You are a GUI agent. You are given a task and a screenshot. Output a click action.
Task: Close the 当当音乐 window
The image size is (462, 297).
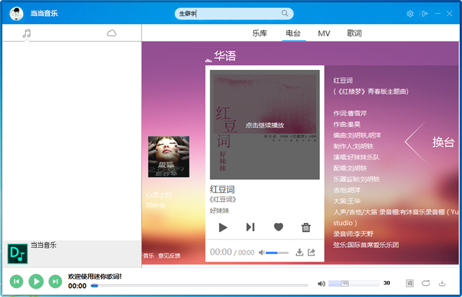(450, 14)
